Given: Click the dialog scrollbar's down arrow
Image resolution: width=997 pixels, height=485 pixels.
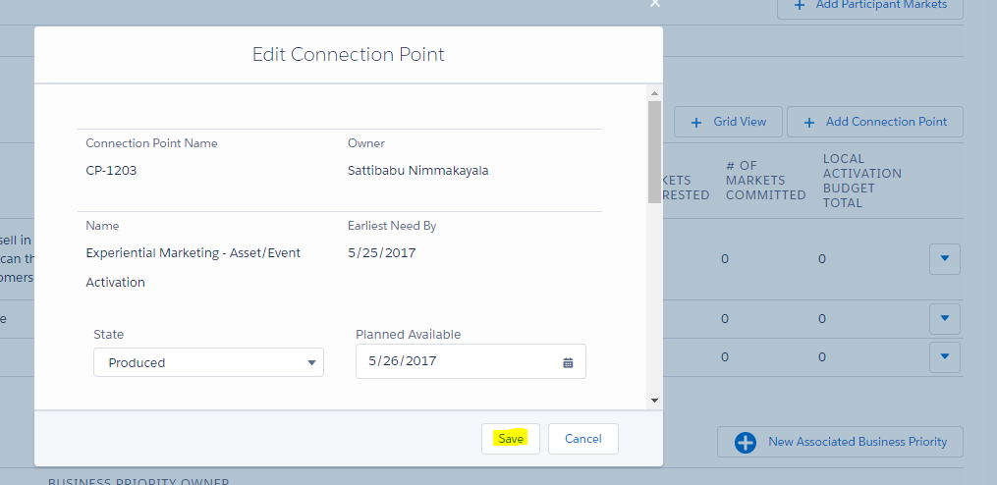Looking at the screenshot, I should click(654, 400).
